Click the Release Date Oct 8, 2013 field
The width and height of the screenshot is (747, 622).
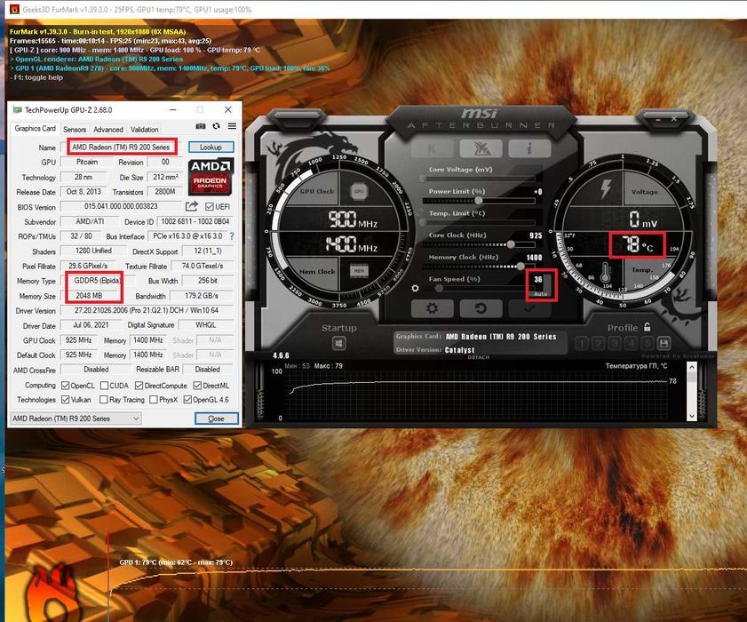83,192
